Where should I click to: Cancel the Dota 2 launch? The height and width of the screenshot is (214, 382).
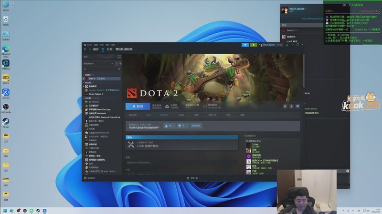[x=138, y=106]
